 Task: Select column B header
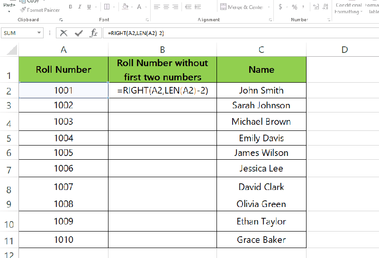[162, 50]
